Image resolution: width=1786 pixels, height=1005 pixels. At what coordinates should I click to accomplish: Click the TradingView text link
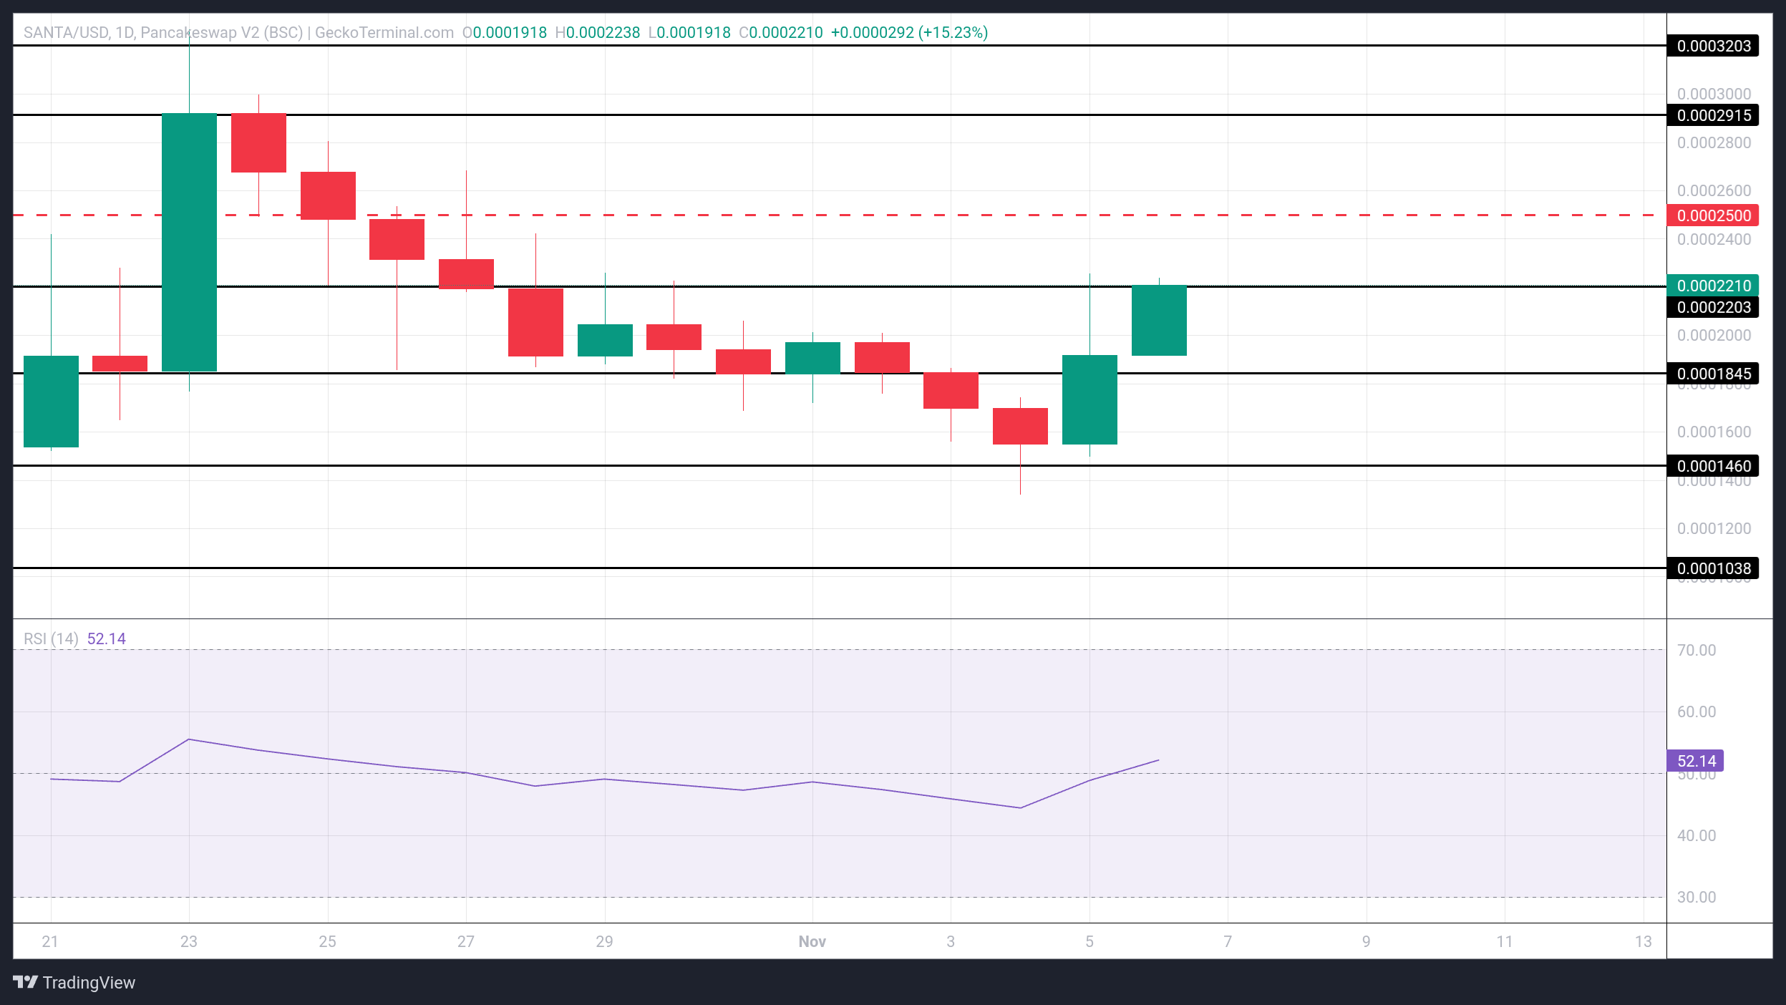89,982
